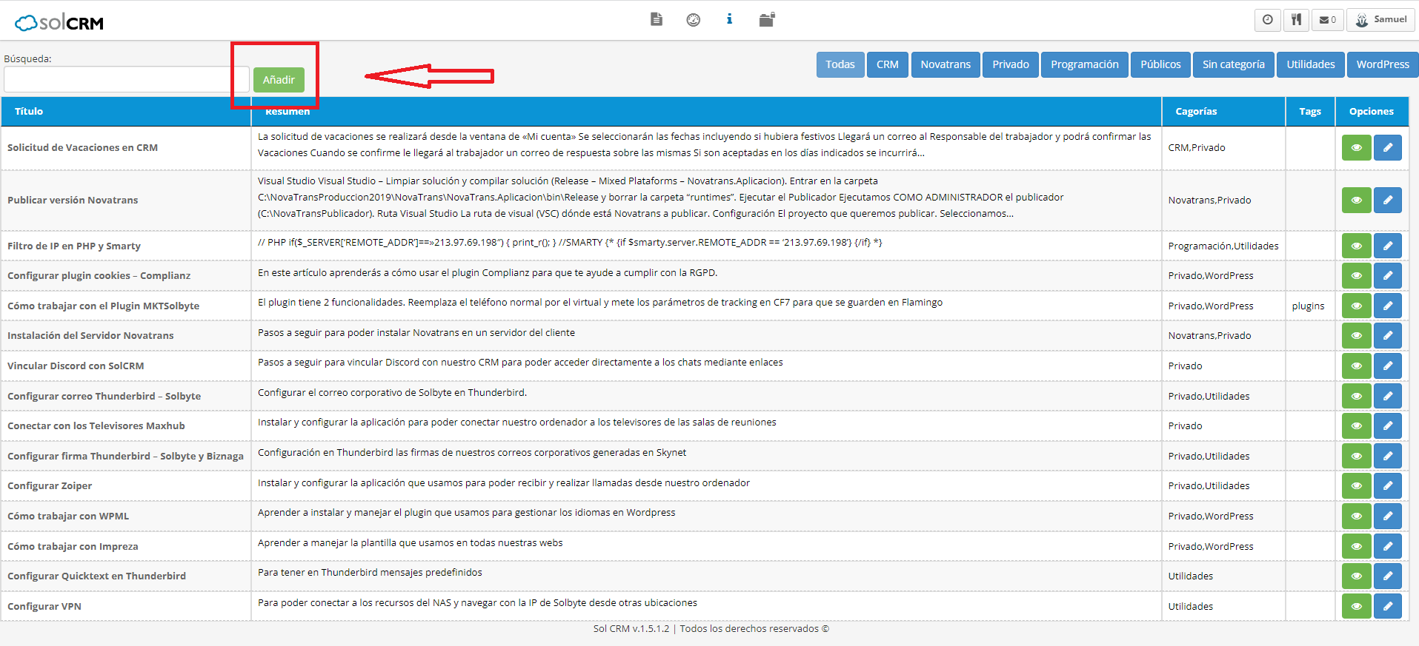Screen dimensions: 1419x646
Task: Edit Cómo trabajar con WPML article
Action: pyautogui.click(x=1387, y=516)
